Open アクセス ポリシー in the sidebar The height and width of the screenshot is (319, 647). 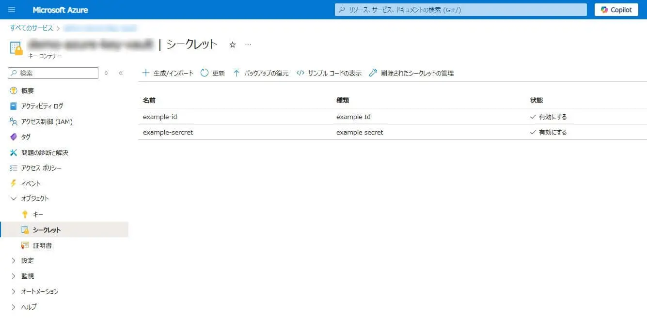pos(41,168)
